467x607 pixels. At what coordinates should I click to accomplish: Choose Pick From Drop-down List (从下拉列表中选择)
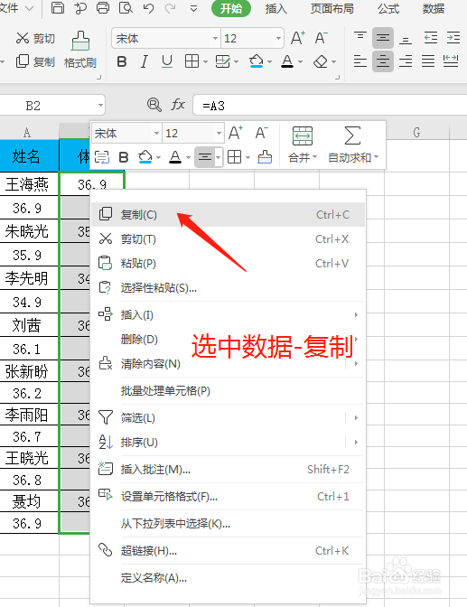pos(228,523)
